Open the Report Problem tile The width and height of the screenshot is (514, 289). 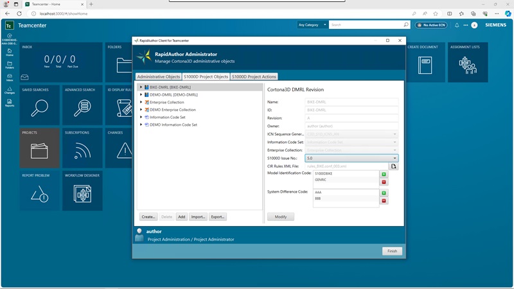[x=39, y=191]
